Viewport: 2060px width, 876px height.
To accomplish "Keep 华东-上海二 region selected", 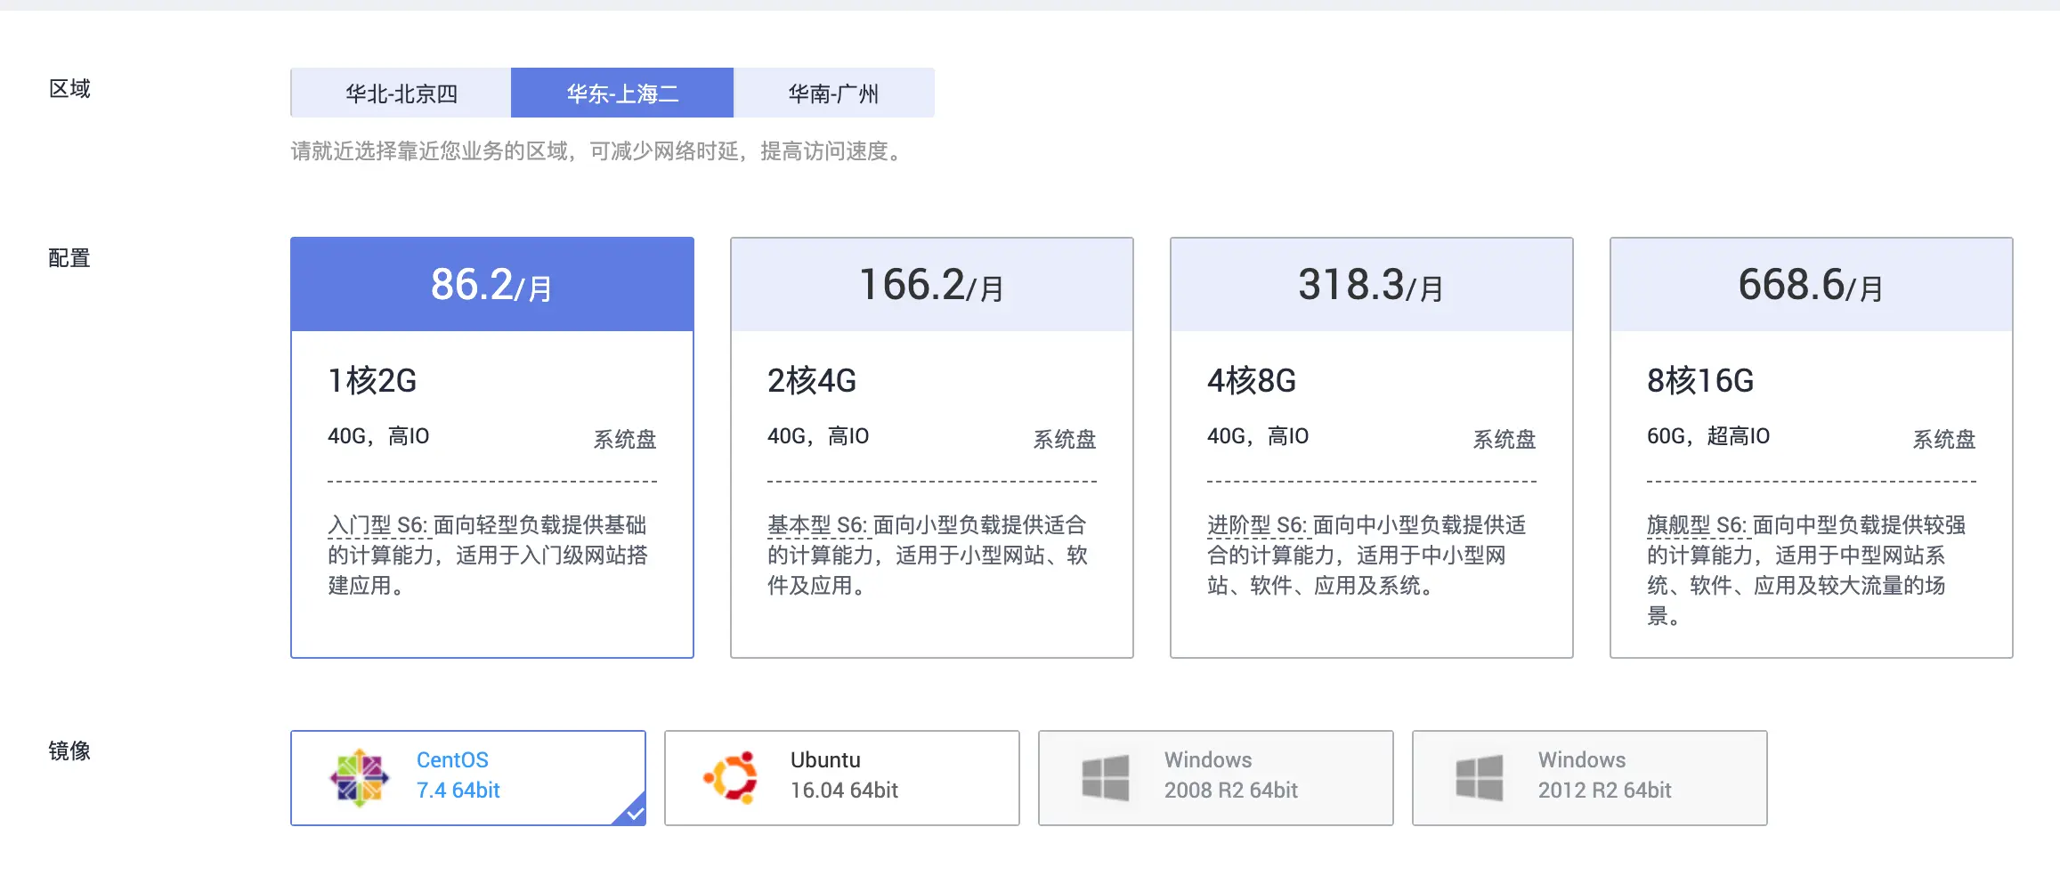I will point(620,92).
